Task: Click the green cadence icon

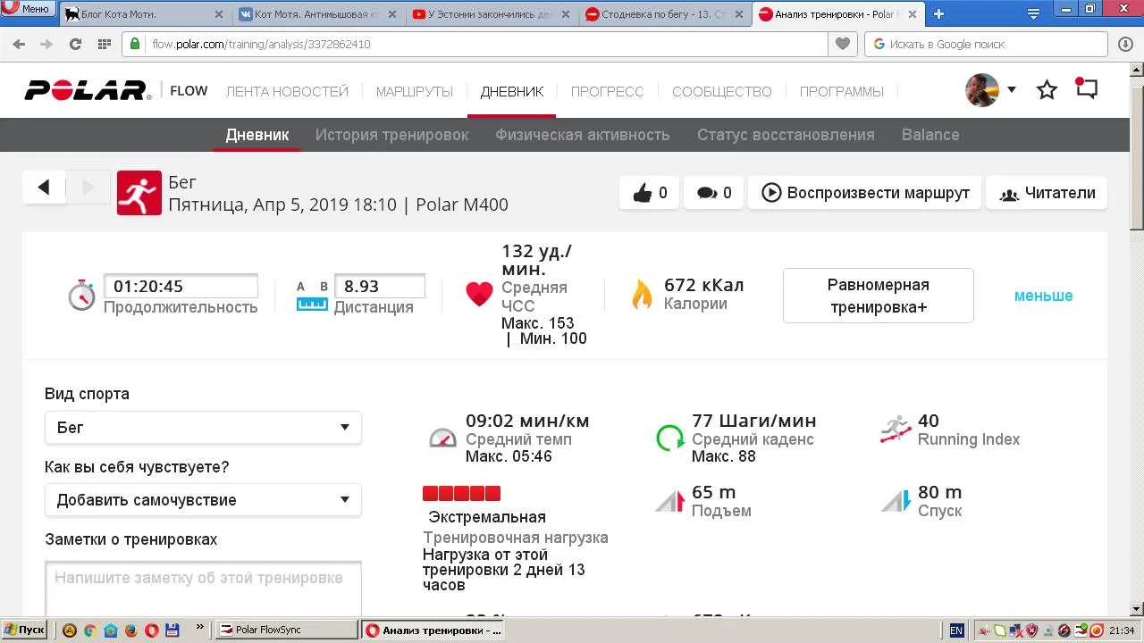Action: pyautogui.click(x=669, y=438)
